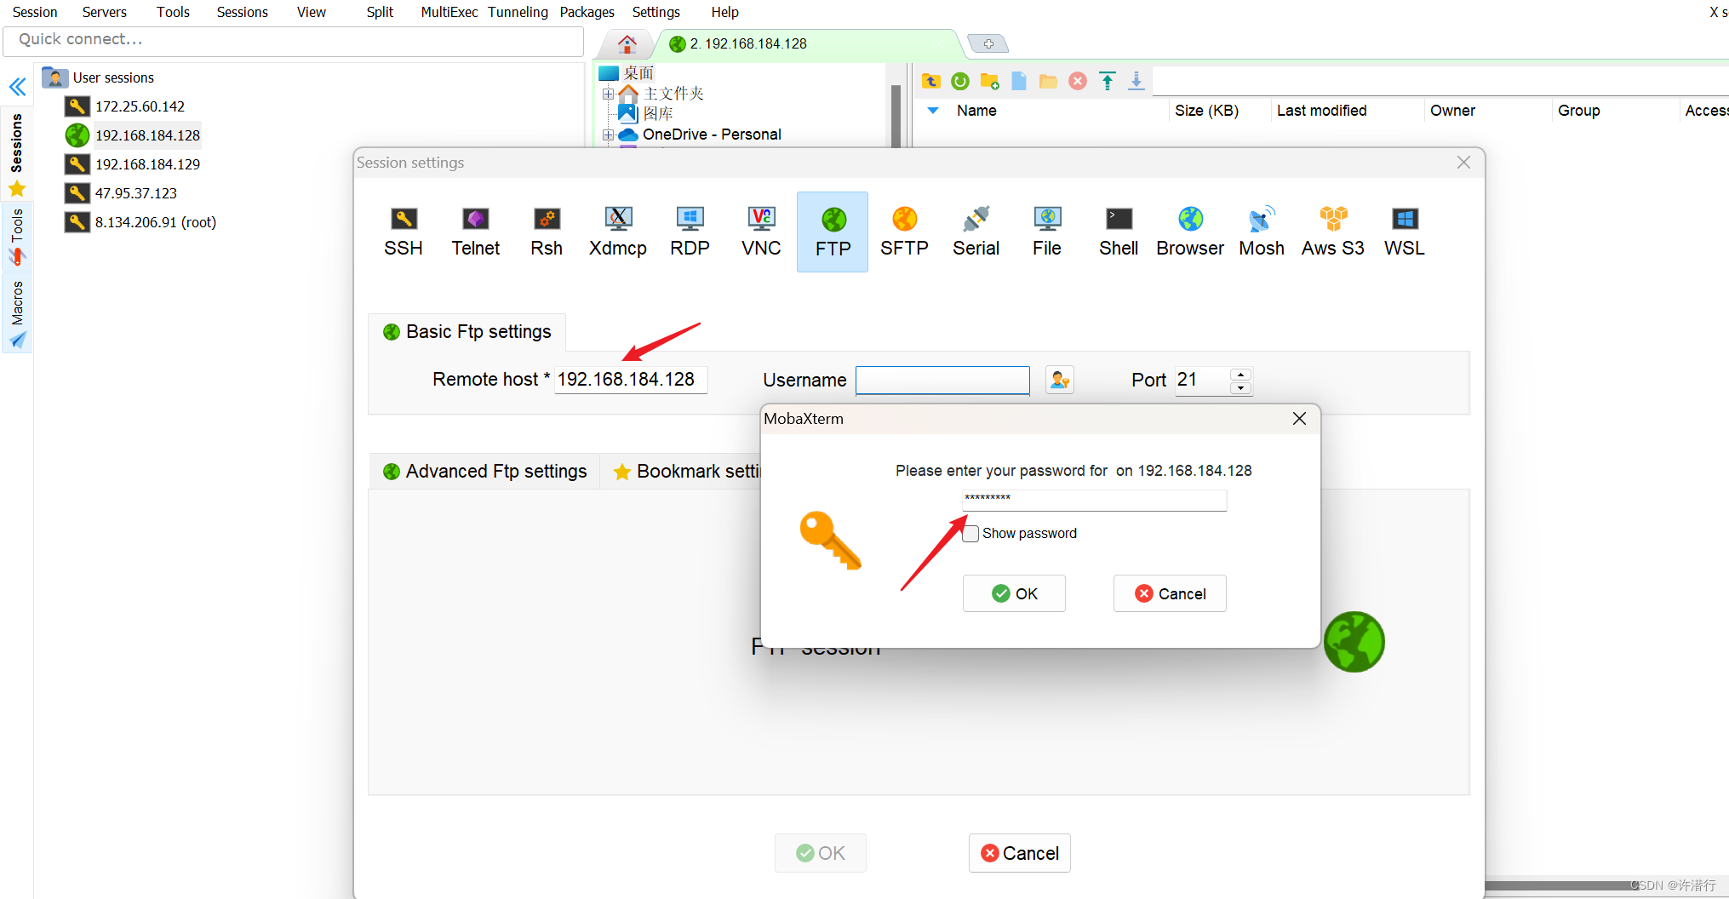
Task: Click the new folder icon in file toolbar
Action: [989, 81]
